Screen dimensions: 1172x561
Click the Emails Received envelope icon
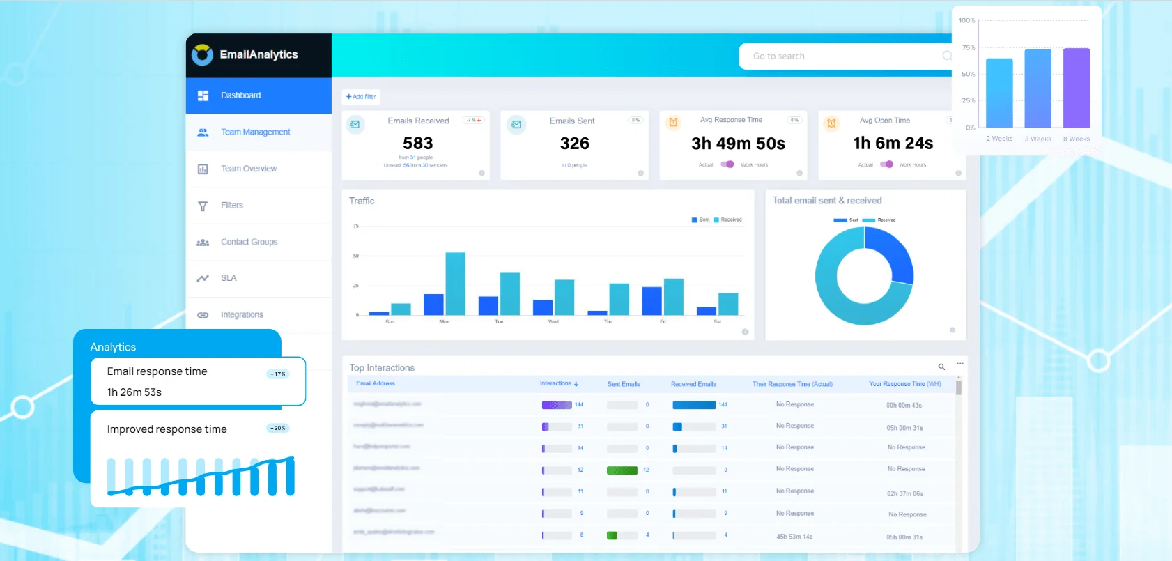[355, 124]
